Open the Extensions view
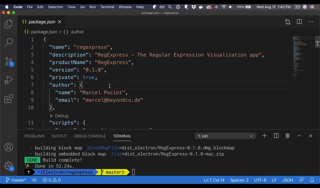320x188 pixels. [9, 99]
